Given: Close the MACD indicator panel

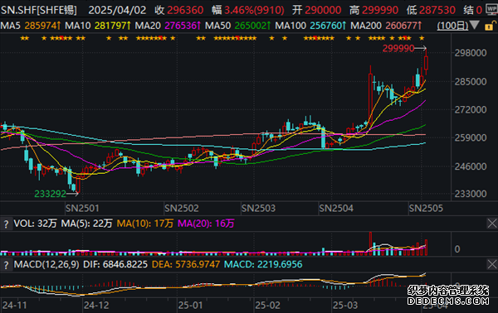Looking at the screenshot, I should (x=491, y=264).
